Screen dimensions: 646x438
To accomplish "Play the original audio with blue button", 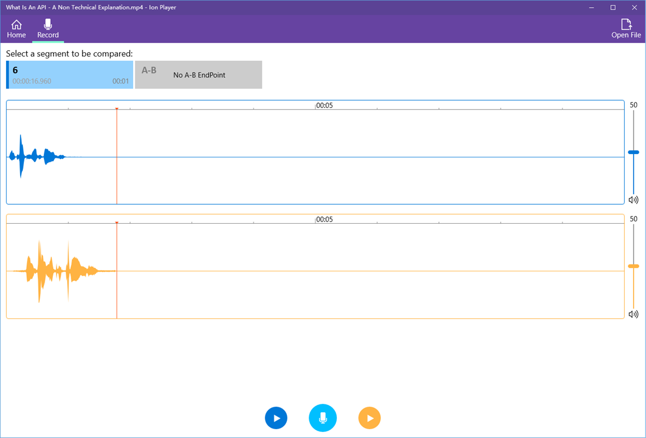I will coord(276,418).
